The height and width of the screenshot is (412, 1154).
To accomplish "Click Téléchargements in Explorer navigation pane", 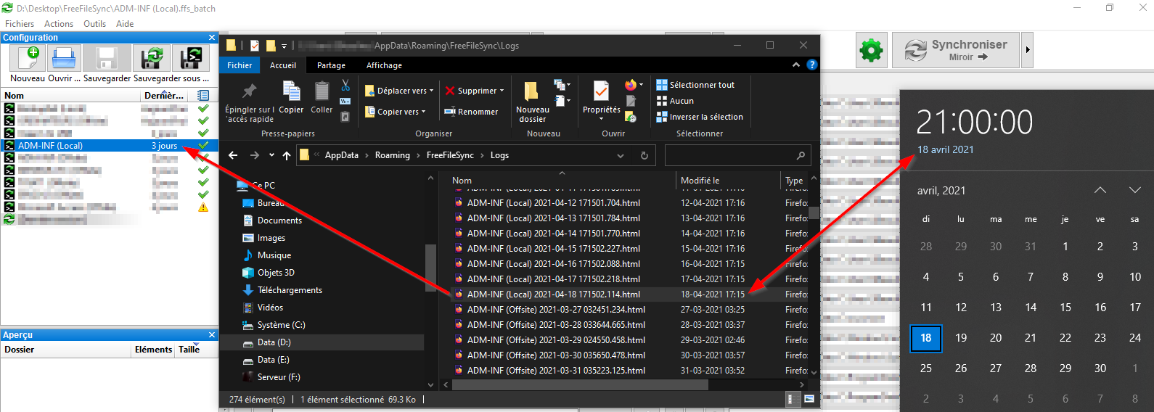I will coord(290,290).
